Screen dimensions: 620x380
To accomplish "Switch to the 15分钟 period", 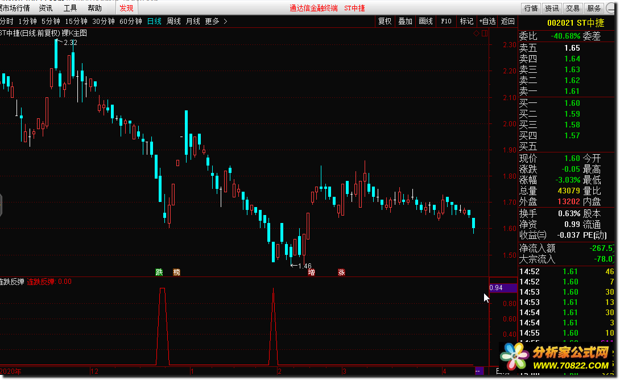I will click(x=76, y=22).
